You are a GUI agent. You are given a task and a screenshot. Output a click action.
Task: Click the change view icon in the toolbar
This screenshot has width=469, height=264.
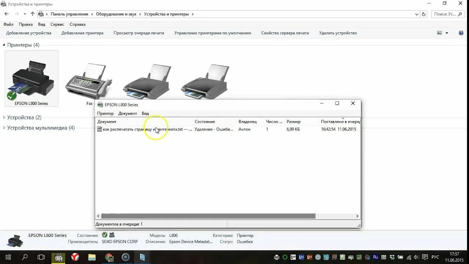tap(440, 33)
